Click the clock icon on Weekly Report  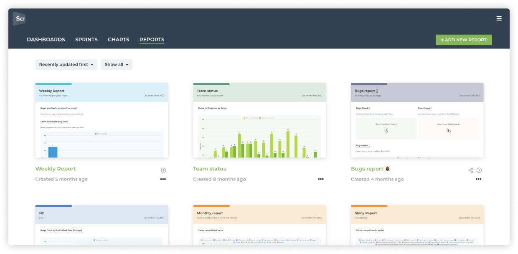click(x=163, y=170)
